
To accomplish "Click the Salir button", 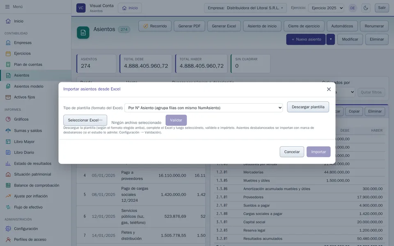I will pyautogui.click(x=382, y=8).
